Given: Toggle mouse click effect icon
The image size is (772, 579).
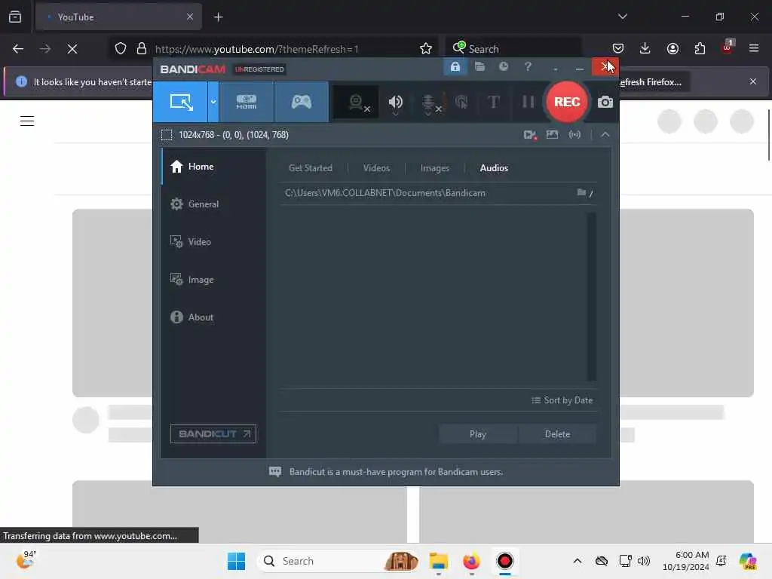Looking at the screenshot, I should click(x=461, y=102).
